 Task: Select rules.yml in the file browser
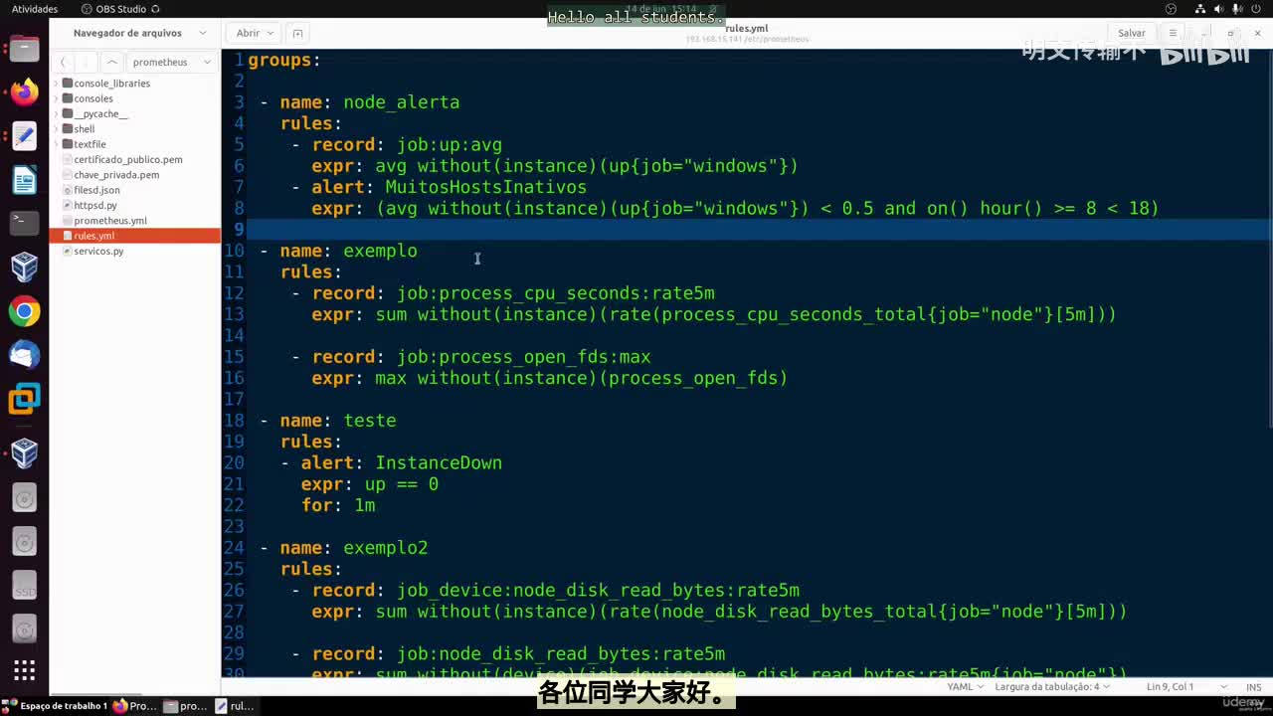coord(135,236)
